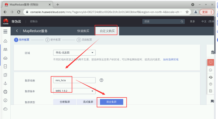The height and width of the screenshot is (119, 218).
Task: Open the language selector 中文
Action: coord(208,21)
